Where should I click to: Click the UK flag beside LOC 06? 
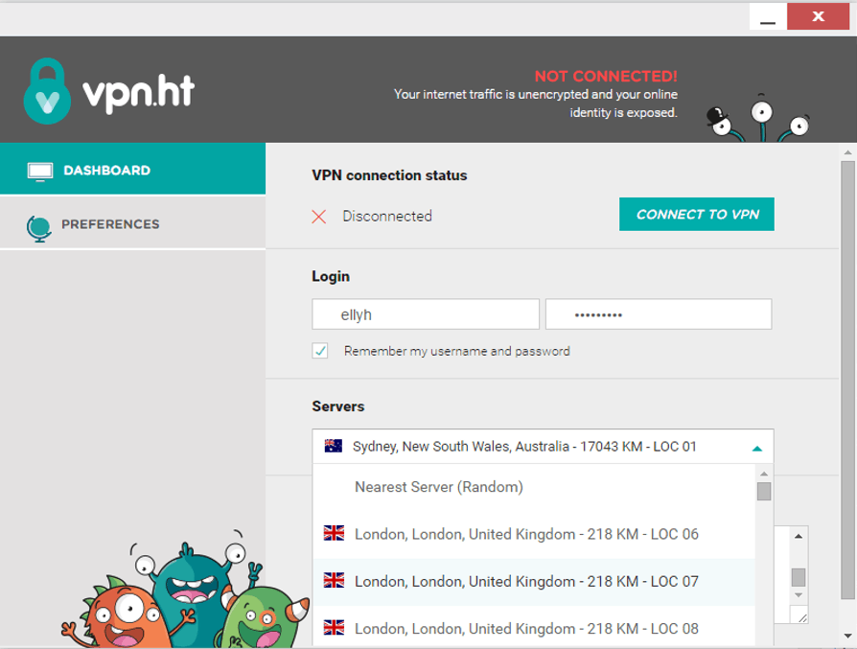point(334,533)
